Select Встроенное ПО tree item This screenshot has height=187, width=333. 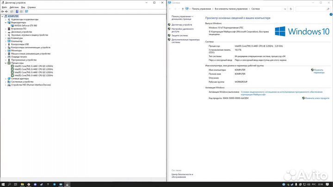(x=18, y=29)
